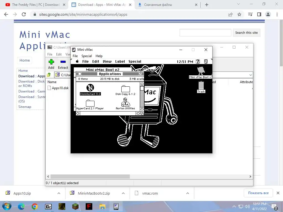Open the Mac Finder Label menu
Image resolution: width=283 pixels, height=212 pixels.
120,62
